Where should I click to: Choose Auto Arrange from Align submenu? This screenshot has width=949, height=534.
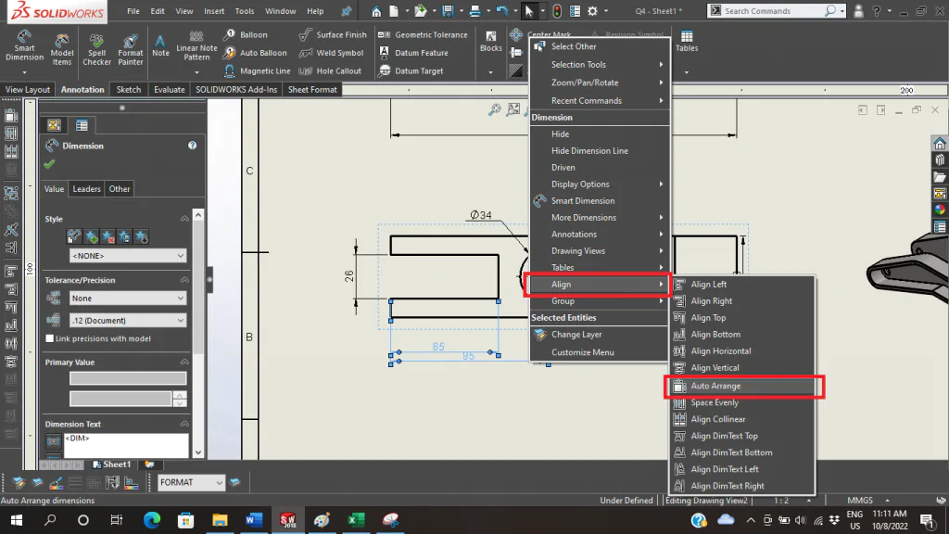(x=743, y=386)
